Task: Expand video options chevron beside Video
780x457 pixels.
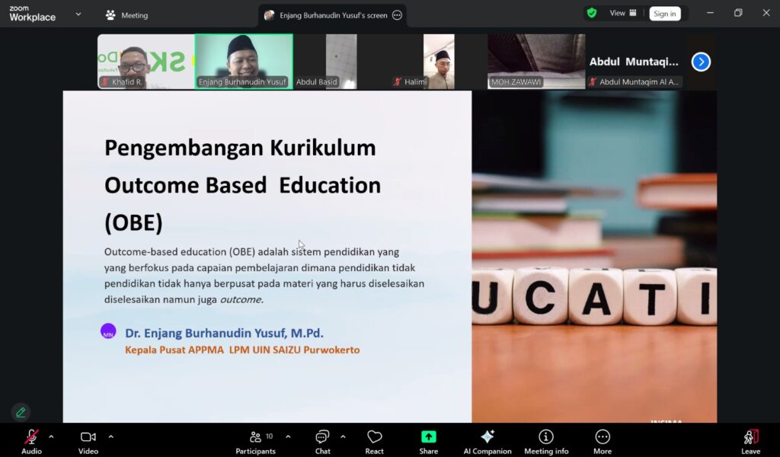Action: point(110,436)
